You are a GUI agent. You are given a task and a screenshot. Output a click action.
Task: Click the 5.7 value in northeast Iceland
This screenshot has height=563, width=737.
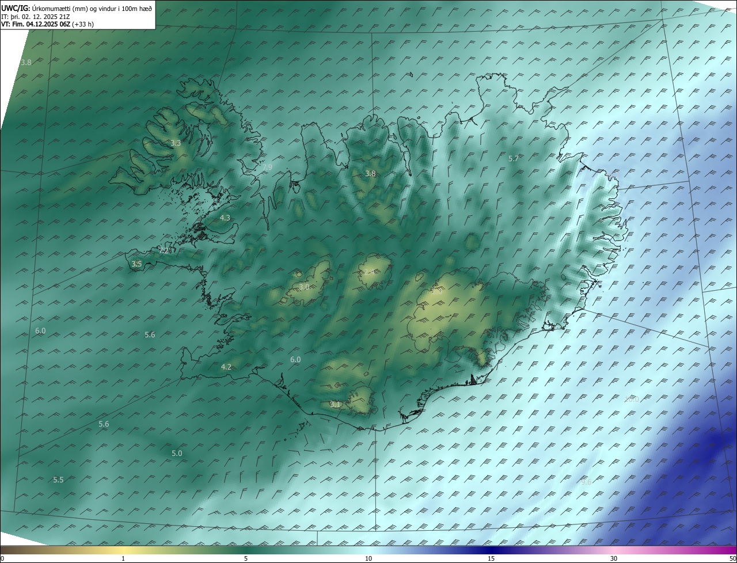[x=514, y=158]
